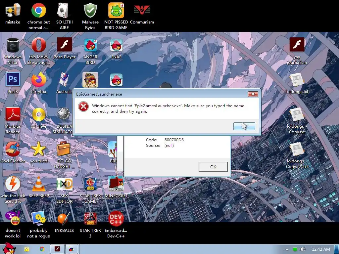Open the Malware Bytes shield icon

[x=90, y=10]
